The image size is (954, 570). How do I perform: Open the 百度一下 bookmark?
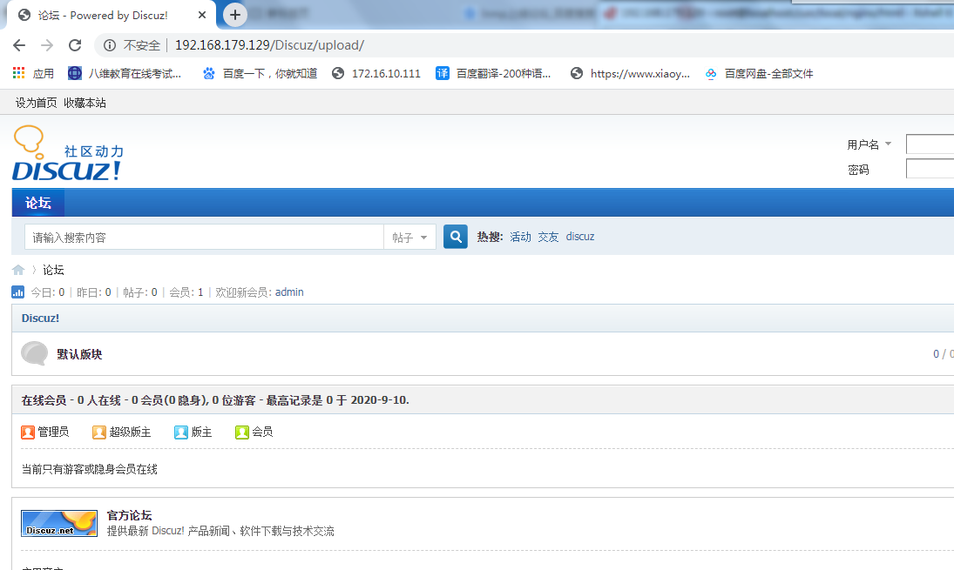(x=260, y=73)
